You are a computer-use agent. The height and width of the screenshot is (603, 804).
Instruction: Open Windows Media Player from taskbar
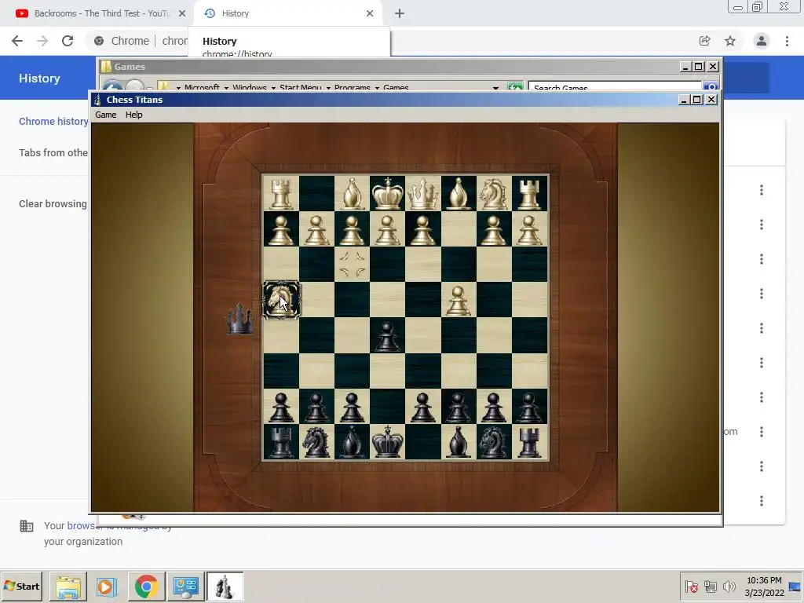pyautogui.click(x=107, y=587)
